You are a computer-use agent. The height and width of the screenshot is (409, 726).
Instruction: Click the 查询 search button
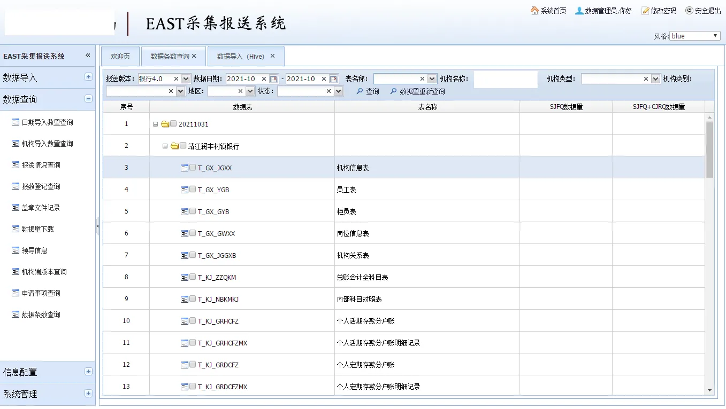pos(368,91)
